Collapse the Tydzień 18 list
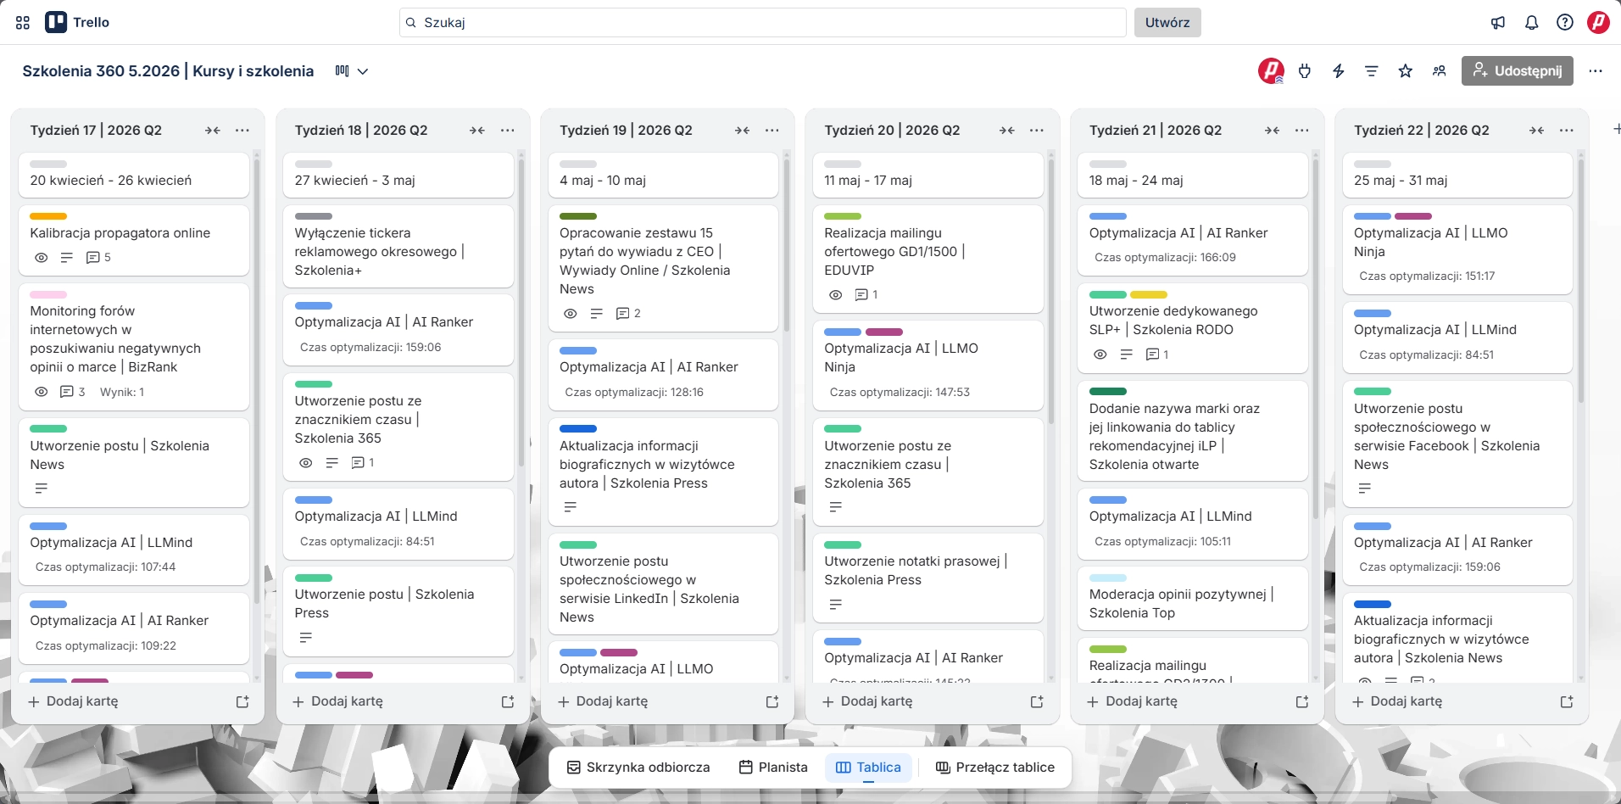The width and height of the screenshot is (1621, 804). coord(477,131)
